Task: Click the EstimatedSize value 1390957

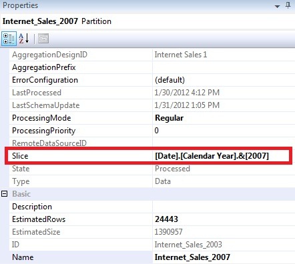Action: 168,232
